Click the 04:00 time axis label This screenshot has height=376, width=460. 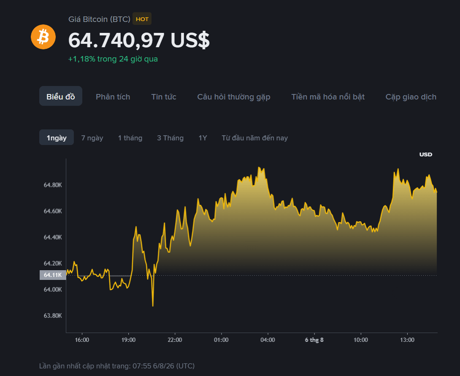click(x=268, y=340)
